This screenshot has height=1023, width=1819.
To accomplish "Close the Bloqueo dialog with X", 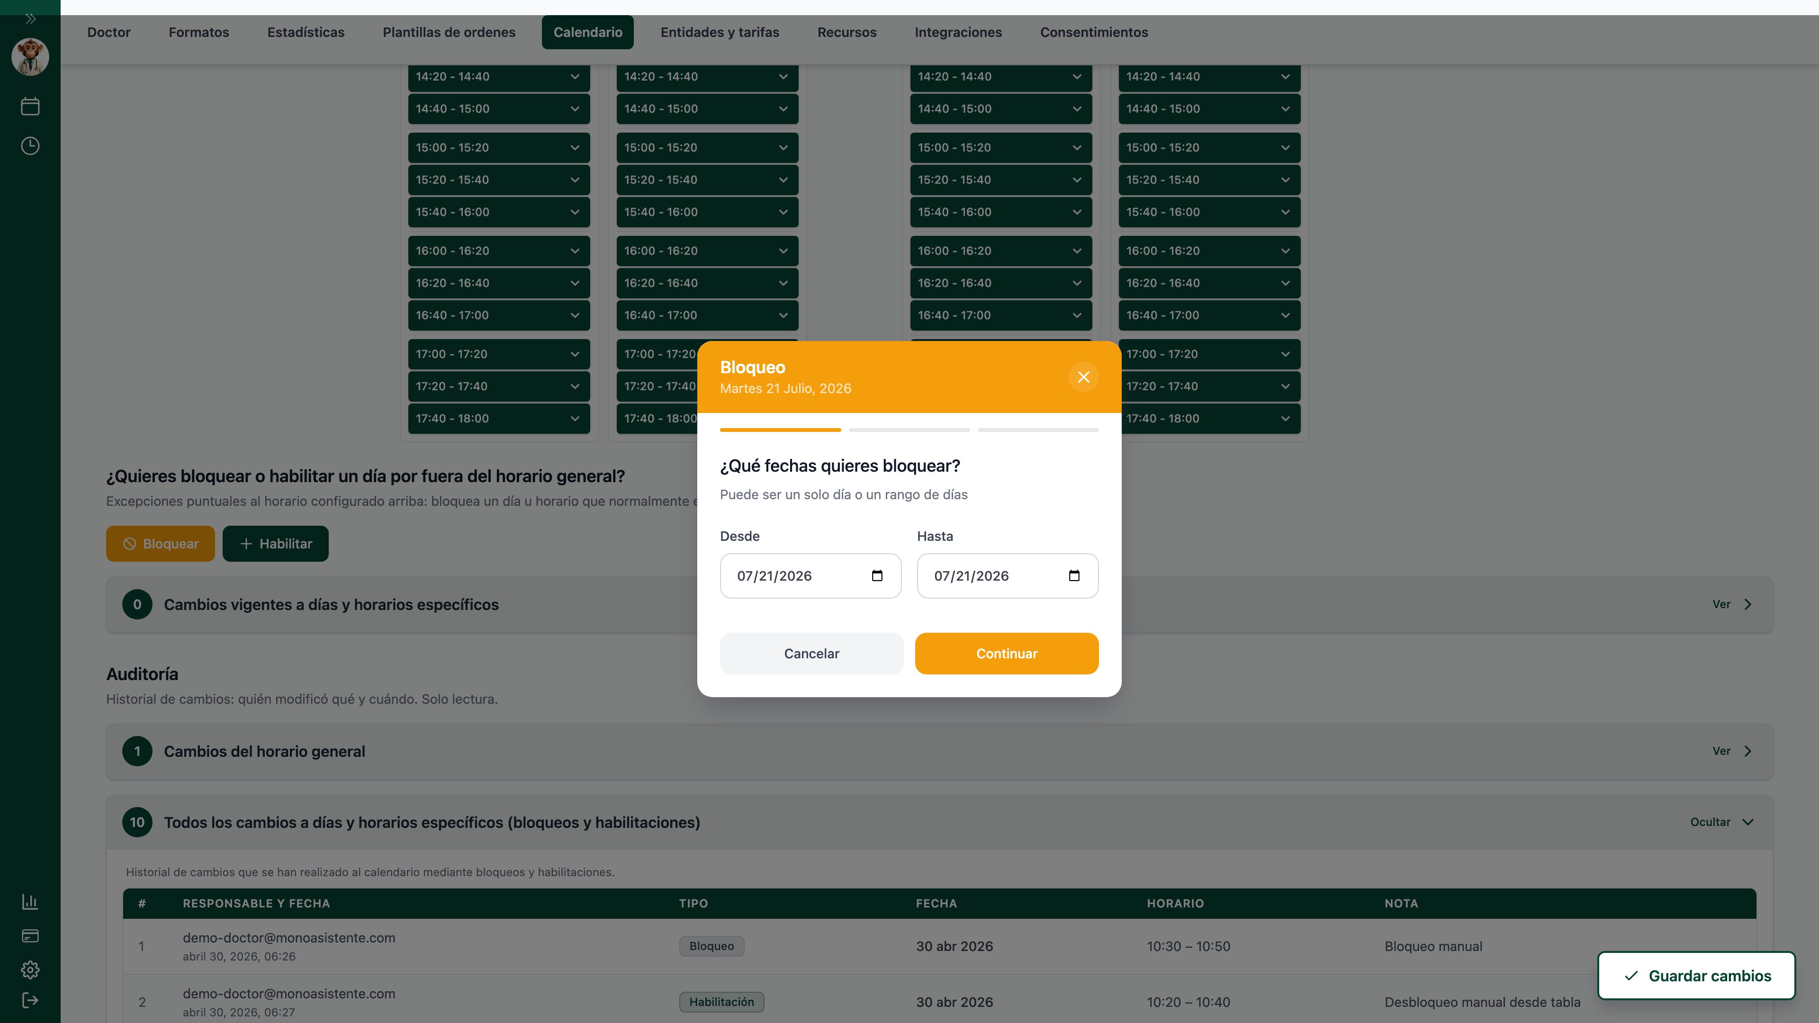I will (x=1083, y=377).
